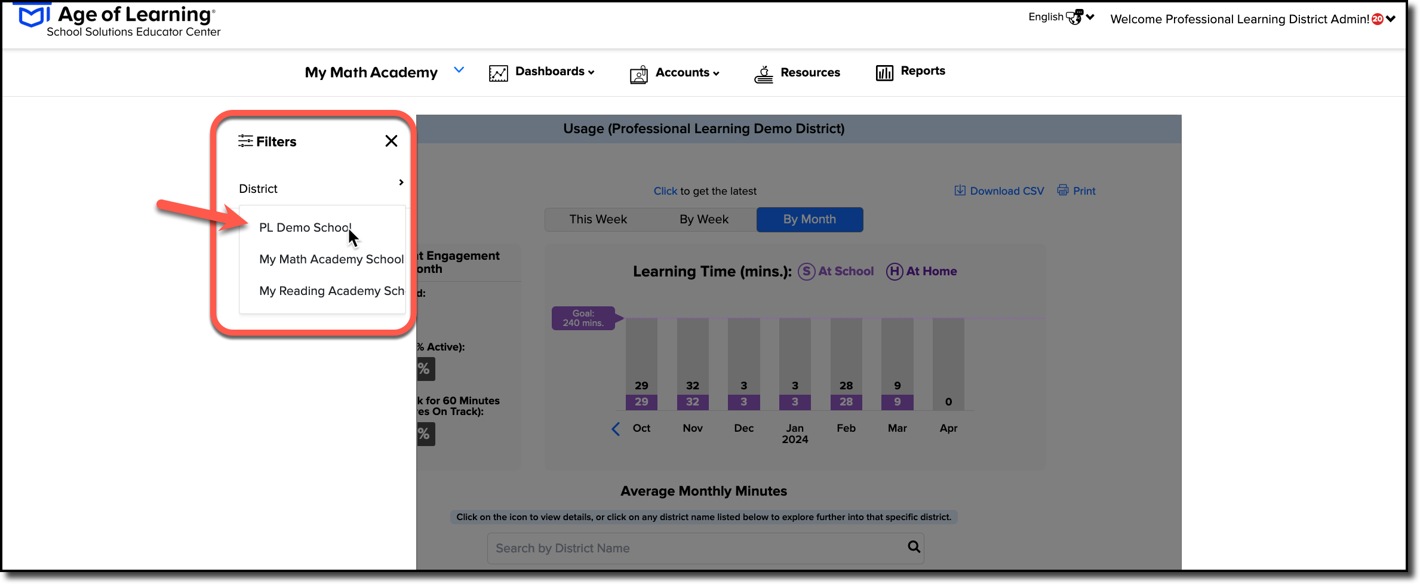Open the Dashboards menu
Screen dimensions: 1420x584
pyautogui.click(x=555, y=72)
